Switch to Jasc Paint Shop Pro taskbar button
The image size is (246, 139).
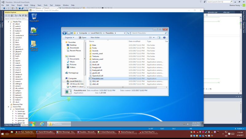(x=148, y=132)
